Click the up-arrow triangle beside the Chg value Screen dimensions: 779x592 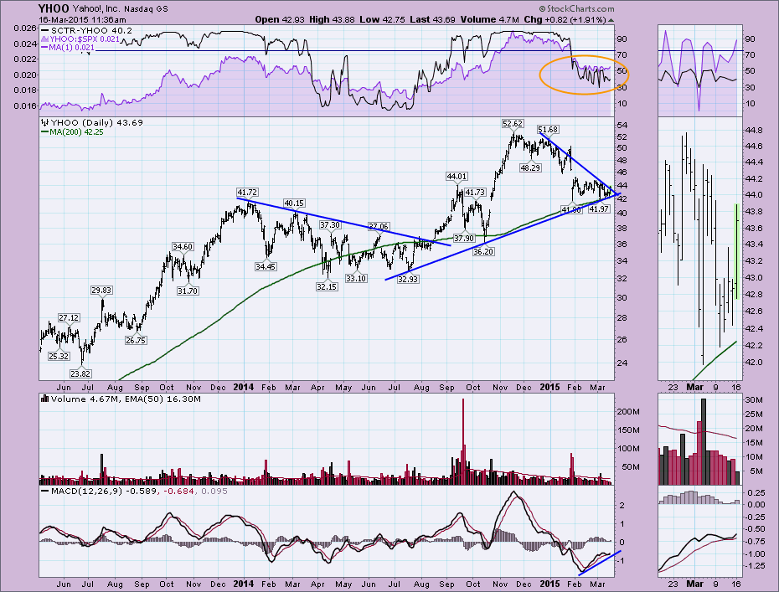(611, 20)
